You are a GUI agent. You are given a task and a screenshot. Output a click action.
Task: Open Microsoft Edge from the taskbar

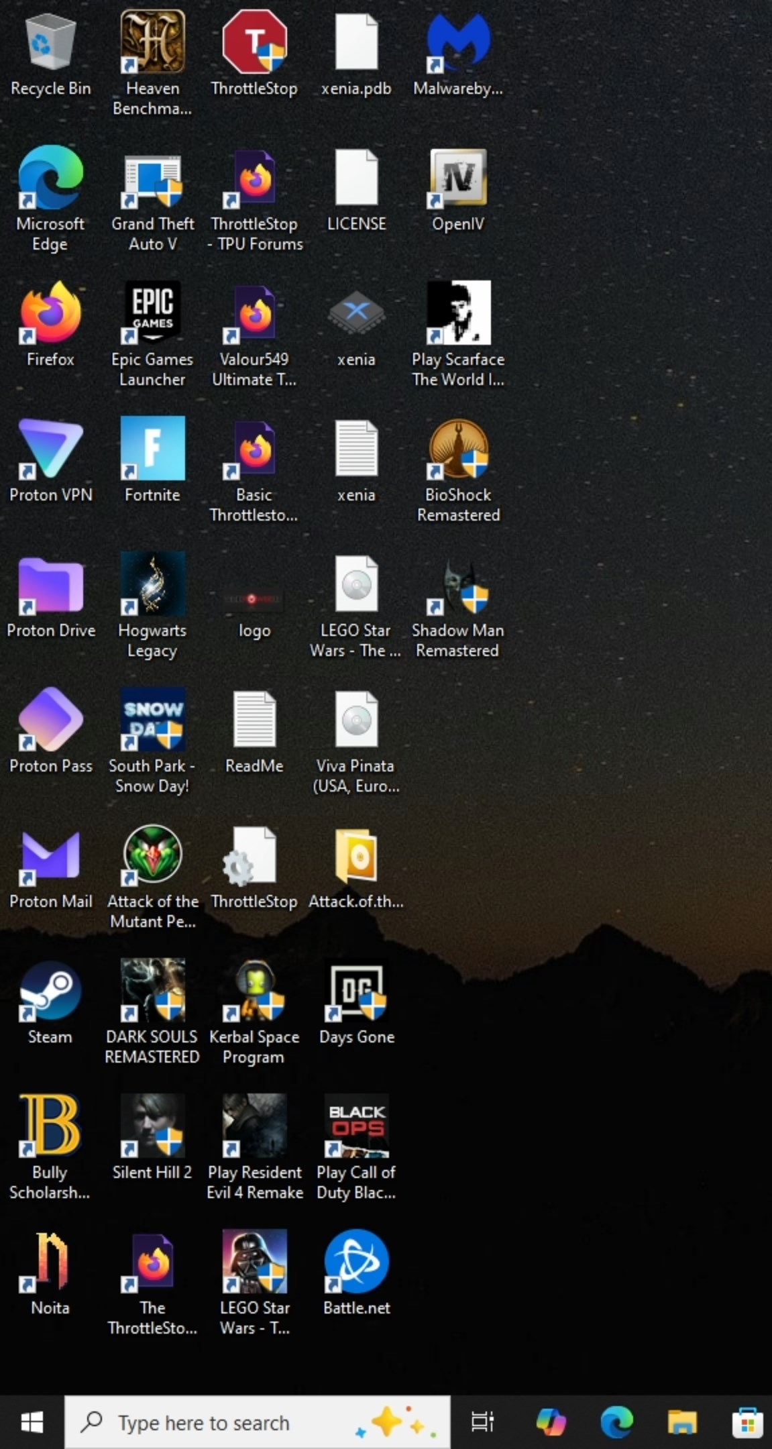[616, 1422]
